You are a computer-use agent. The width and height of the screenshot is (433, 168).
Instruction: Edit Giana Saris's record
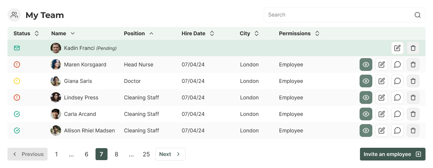[382, 81]
